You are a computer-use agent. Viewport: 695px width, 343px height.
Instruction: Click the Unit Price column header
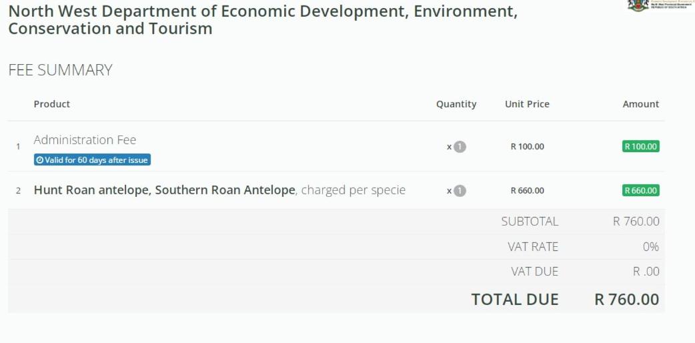[527, 104]
